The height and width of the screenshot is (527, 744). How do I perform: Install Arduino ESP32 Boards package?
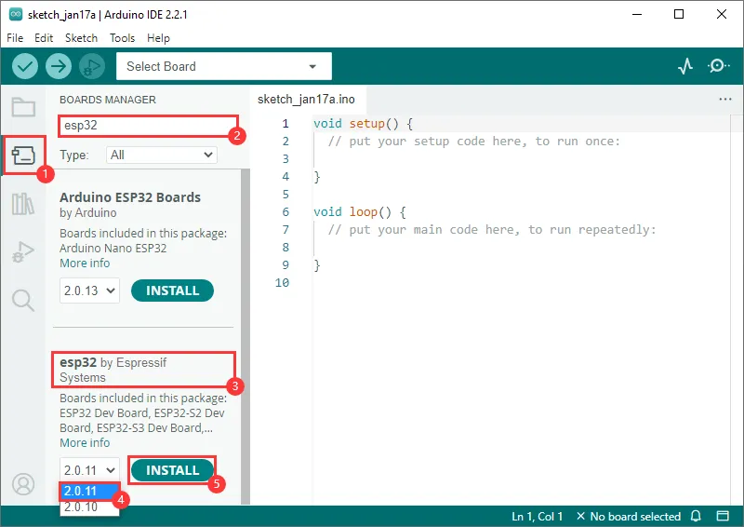[172, 291]
